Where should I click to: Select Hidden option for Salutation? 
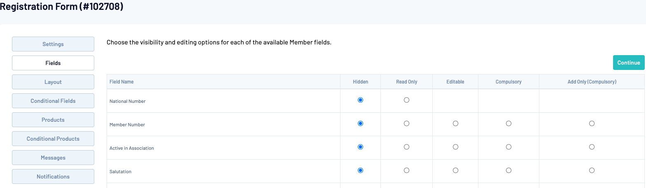tap(360, 170)
